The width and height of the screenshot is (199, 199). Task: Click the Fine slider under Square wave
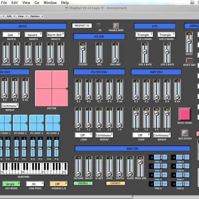(x=38, y=52)
